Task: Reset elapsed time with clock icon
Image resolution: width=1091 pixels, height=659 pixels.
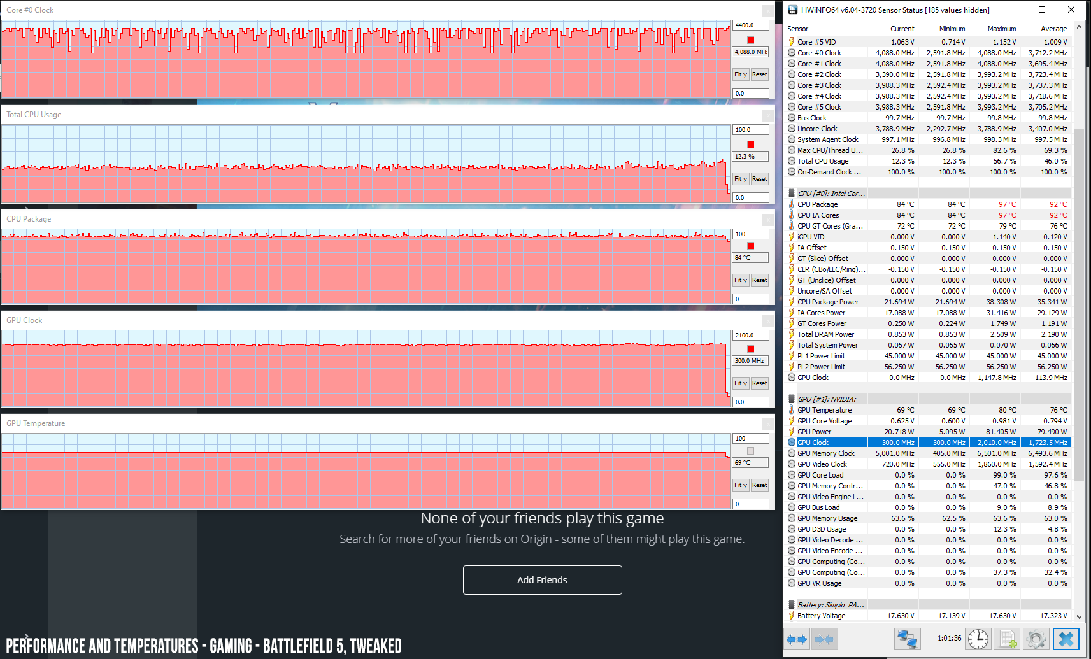Action: point(978,639)
